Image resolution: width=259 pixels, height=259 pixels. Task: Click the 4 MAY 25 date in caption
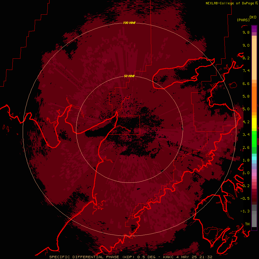[186, 257]
